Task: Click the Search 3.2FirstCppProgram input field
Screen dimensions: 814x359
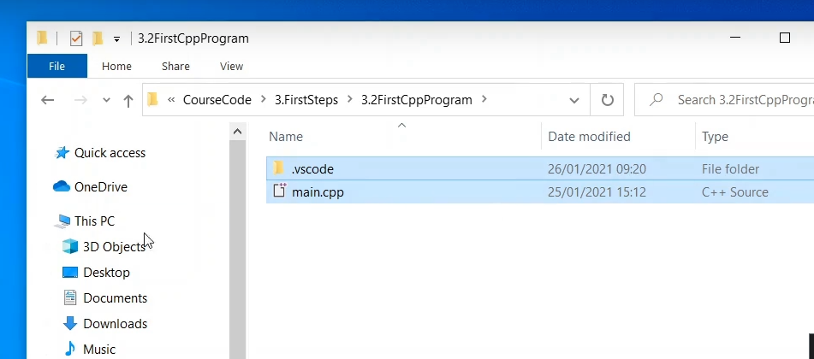Action: coord(724,100)
